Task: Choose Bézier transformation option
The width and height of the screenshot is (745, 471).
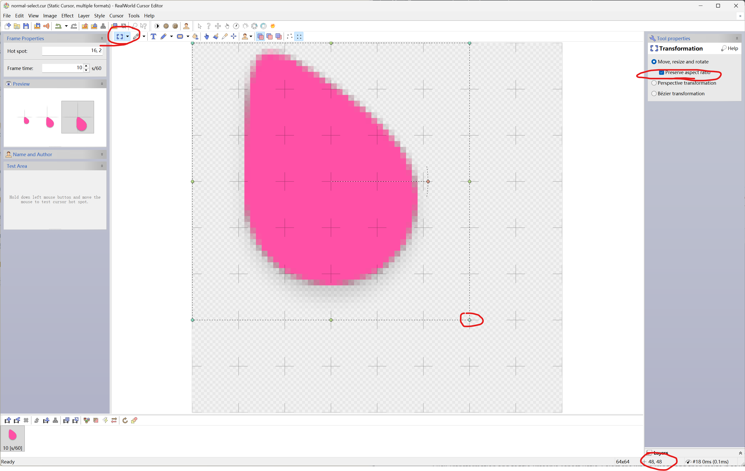Action: (x=654, y=93)
